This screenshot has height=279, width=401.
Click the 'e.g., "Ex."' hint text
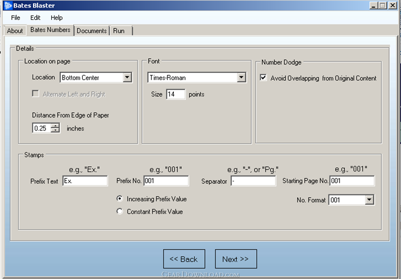pyautogui.click(x=84, y=169)
